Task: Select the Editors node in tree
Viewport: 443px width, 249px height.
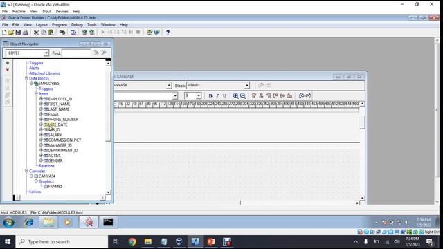Action: click(35, 192)
